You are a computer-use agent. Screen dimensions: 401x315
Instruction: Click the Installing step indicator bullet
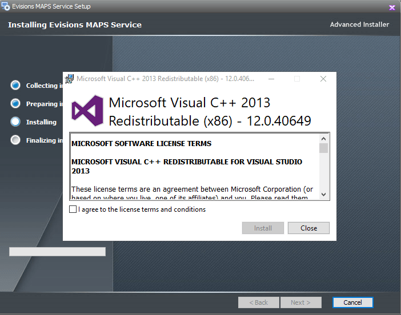pyautogui.click(x=15, y=122)
